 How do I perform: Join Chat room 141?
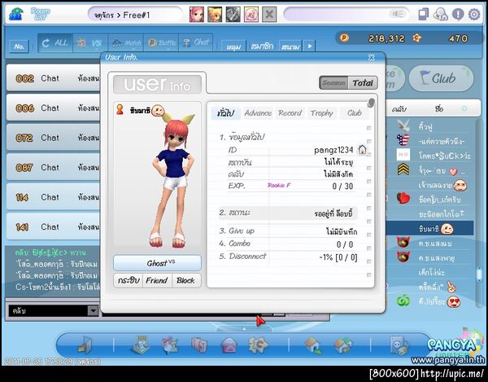tap(54, 226)
